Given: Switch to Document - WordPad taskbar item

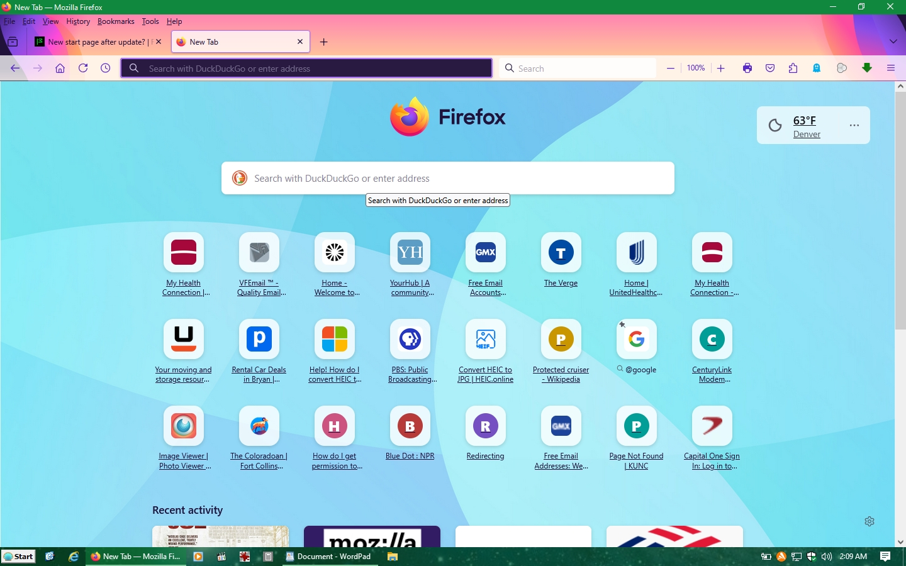Looking at the screenshot, I should (328, 557).
